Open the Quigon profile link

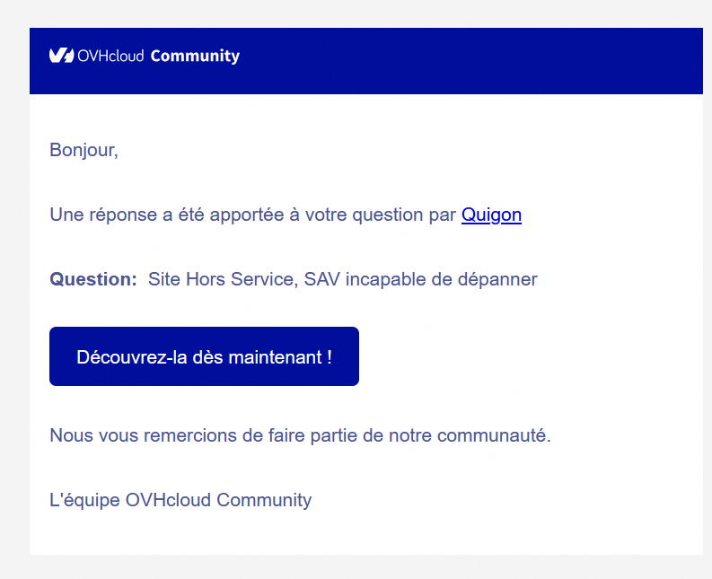coord(491,215)
